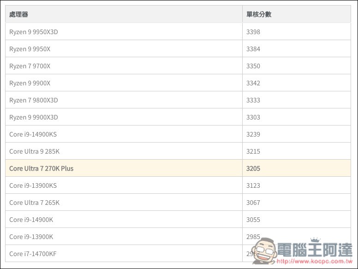
Task: Click the top score 3398
Action: tap(253, 32)
